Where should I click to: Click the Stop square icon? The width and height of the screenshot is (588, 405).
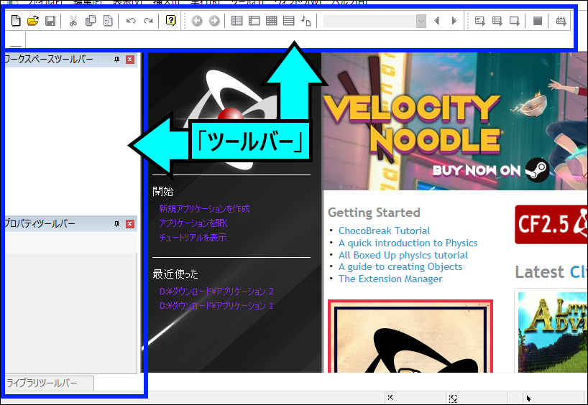coord(538,21)
